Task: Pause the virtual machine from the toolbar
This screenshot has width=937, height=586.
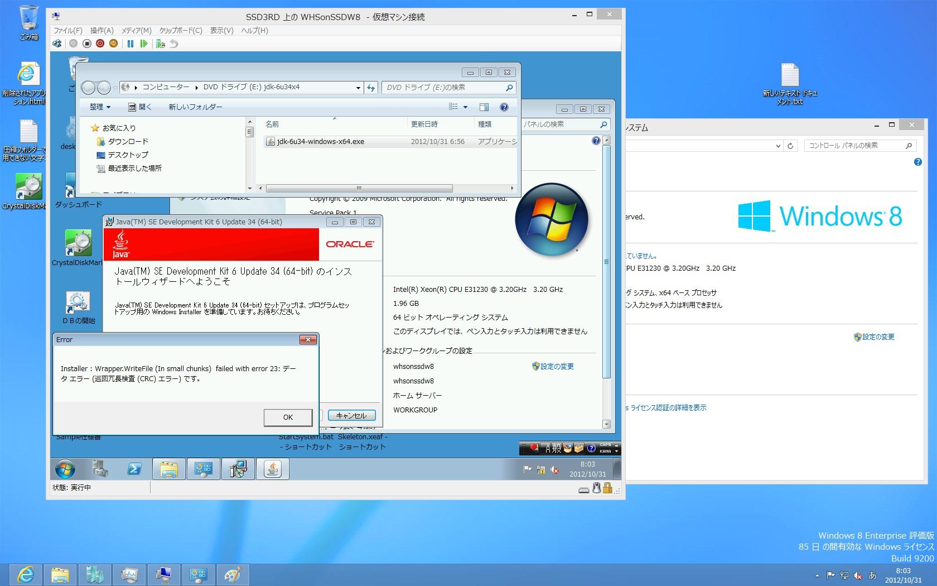Action: tap(131, 44)
